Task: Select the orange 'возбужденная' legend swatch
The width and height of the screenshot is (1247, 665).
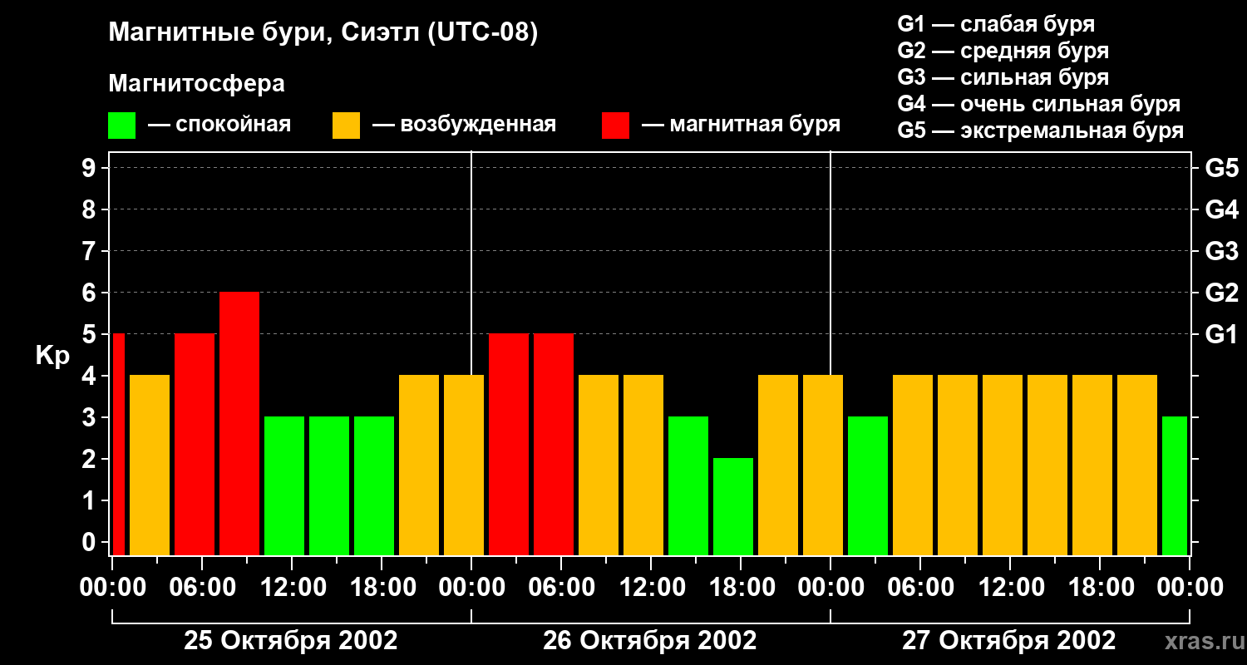Action: tap(346, 126)
